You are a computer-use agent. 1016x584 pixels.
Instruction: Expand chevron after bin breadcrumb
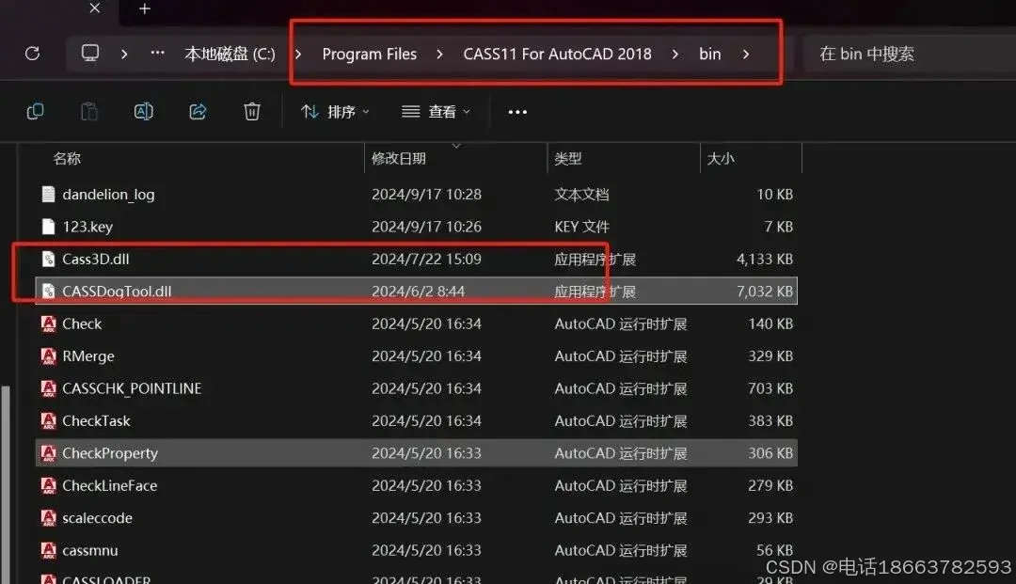746,54
